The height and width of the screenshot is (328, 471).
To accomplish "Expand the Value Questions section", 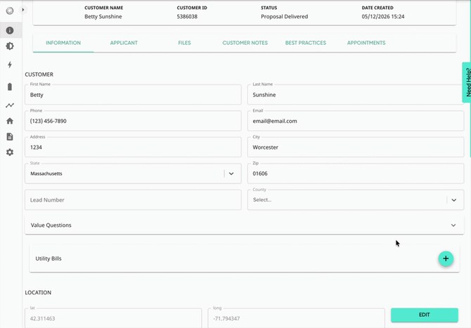I will (245, 225).
